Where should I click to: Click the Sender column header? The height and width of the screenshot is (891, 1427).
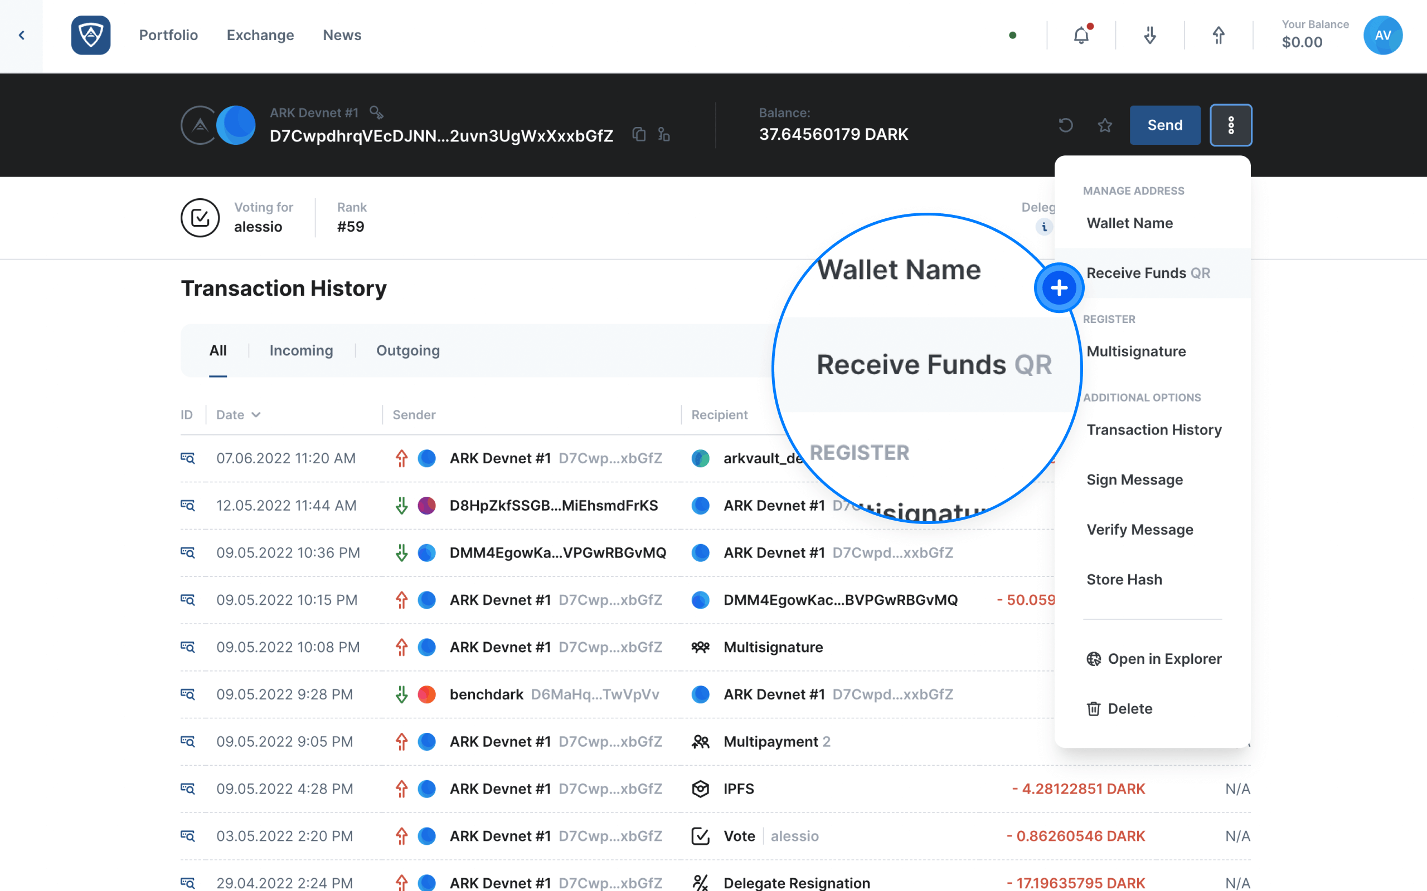[x=414, y=415]
